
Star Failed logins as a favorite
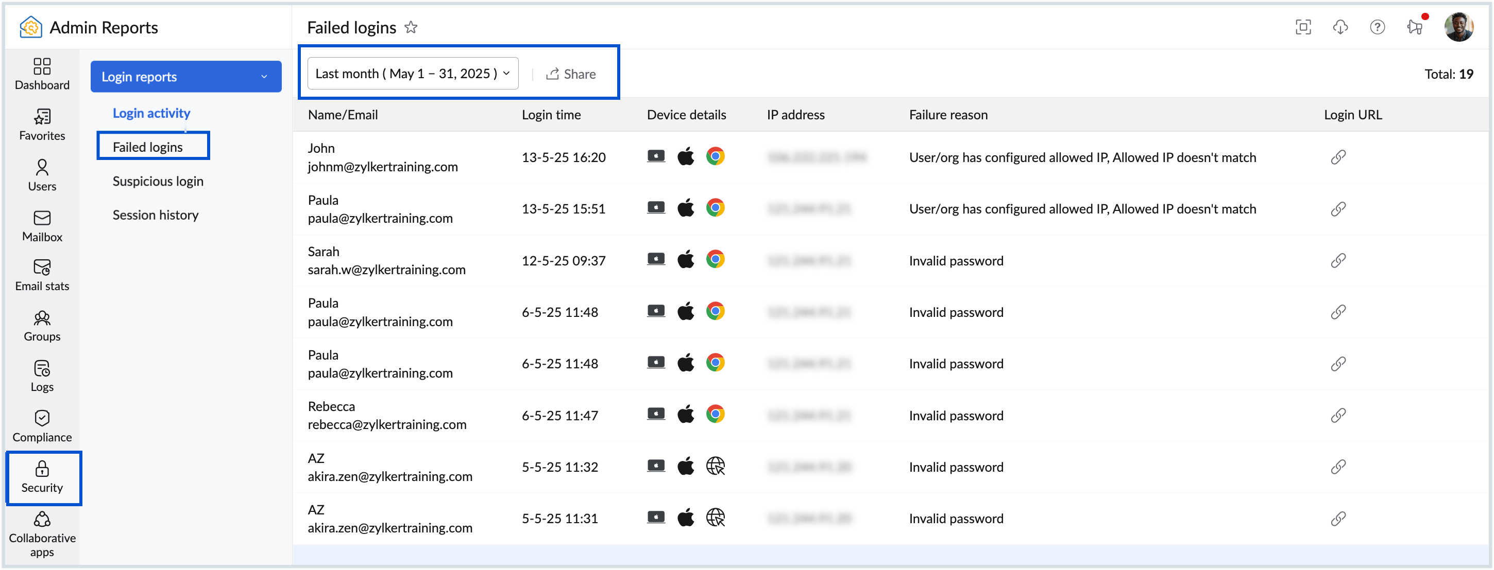pos(411,27)
